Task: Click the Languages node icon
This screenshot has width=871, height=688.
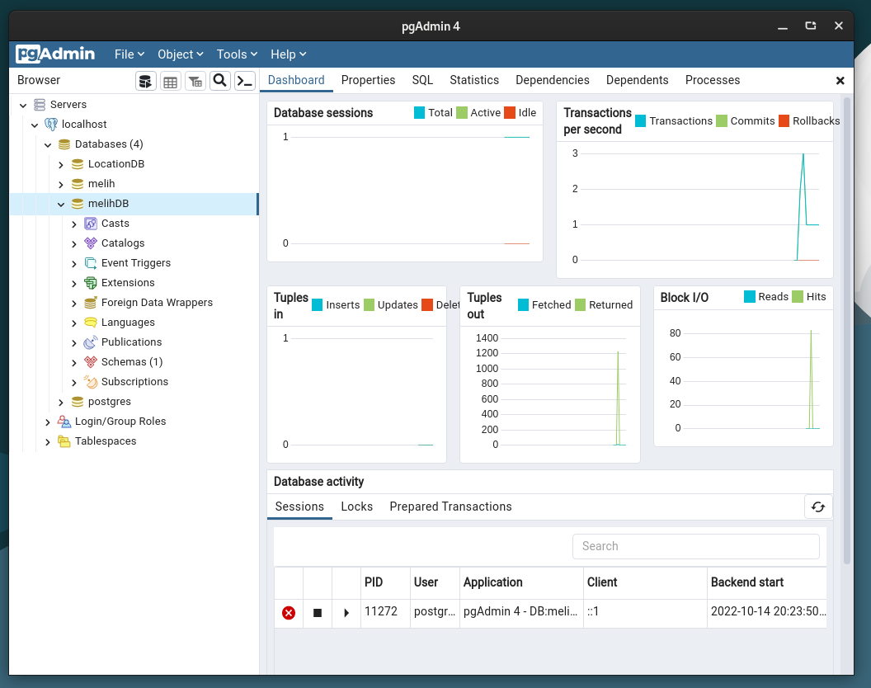Action: pos(91,323)
